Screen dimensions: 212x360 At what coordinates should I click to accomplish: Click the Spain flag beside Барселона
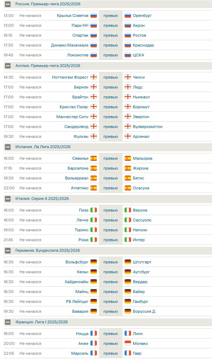click(x=94, y=168)
